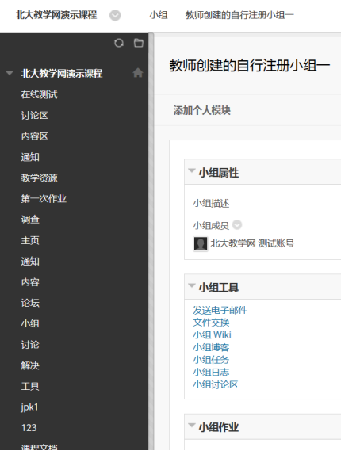Select 教学资源 in course menu
The height and width of the screenshot is (451, 341).
tap(39, 178)
